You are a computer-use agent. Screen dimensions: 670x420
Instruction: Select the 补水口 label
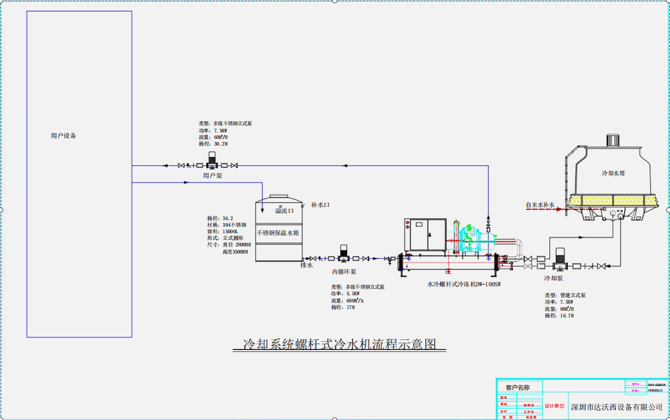pyautogui.click(x=320, y=205)
